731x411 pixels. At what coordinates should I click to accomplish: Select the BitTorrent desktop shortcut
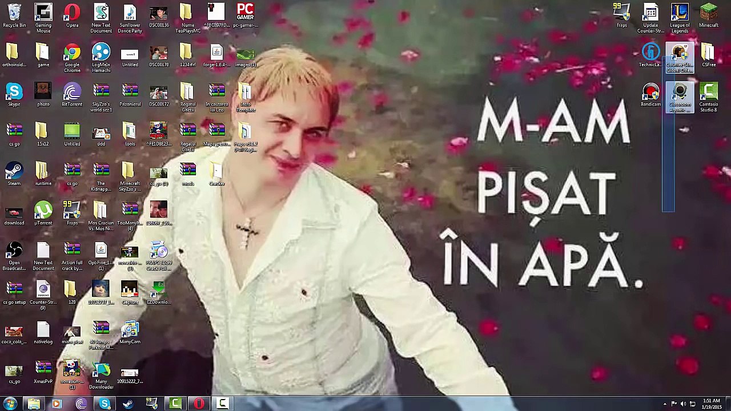pyautogui.click(x=72, y=95)
